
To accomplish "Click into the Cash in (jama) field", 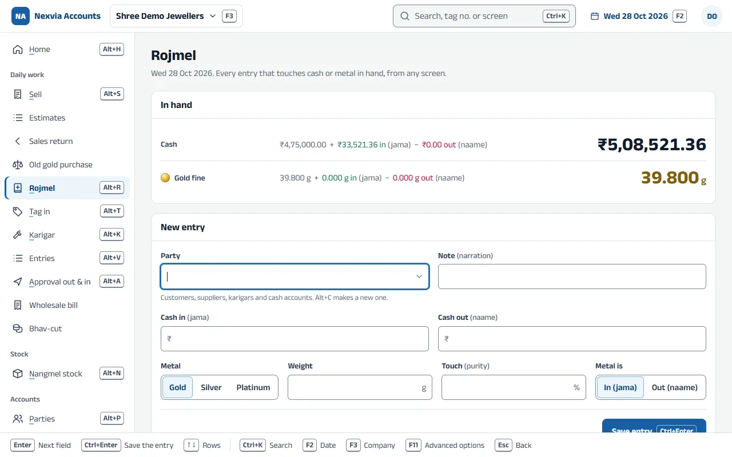I will coord(295,339).
